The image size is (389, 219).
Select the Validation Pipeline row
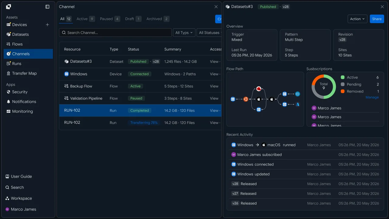pyautogui.click(x=140, y=98)
